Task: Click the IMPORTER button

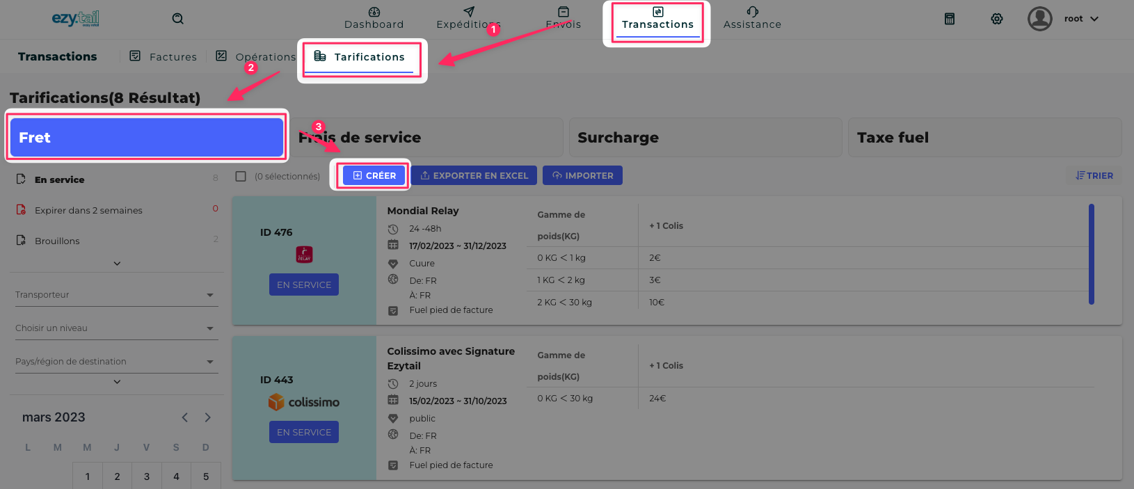Action: (582, 175)
